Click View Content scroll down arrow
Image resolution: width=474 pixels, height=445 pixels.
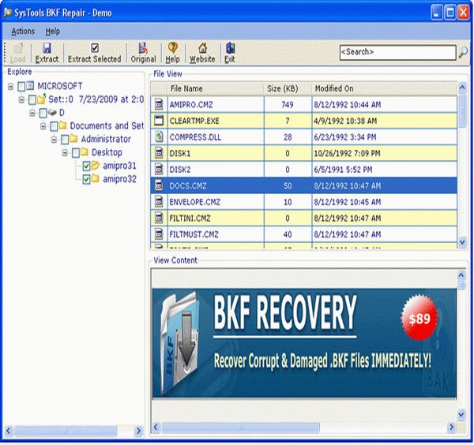coord(461,415)
